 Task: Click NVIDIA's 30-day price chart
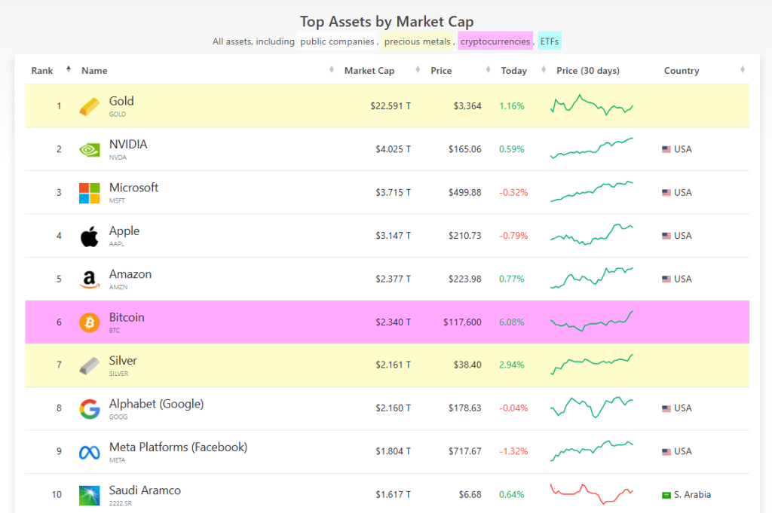tap(591, 148)
